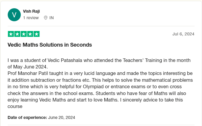Click the green "V" reviewer avatar

(14, 15)
